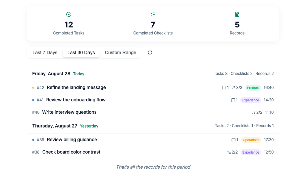The width and height of the screenshot is (306, 184).
Task: Click the #38 task number
Action: 36,152
